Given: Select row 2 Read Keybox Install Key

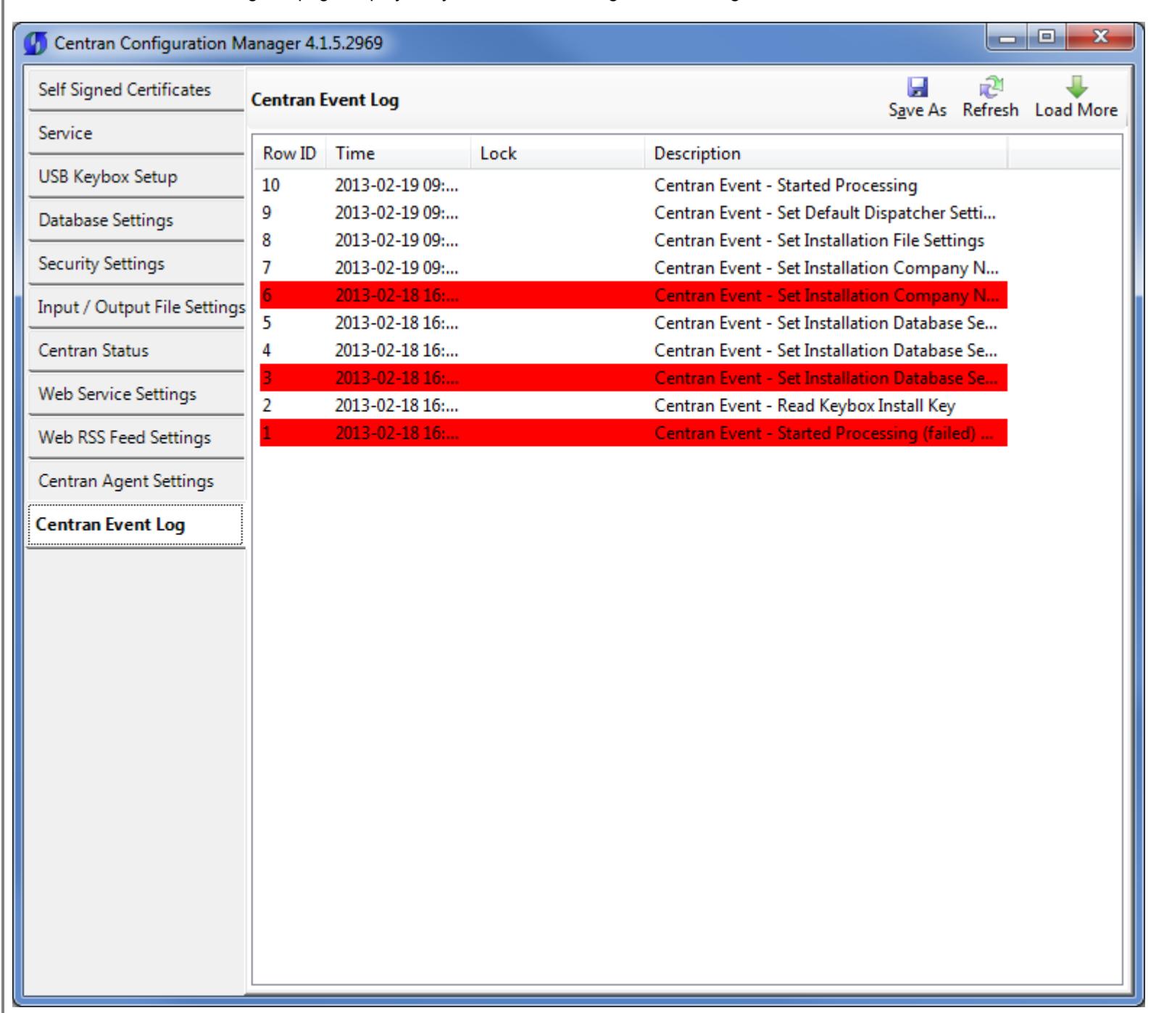Looking at the screenshot, I should (x=633, y=406).
